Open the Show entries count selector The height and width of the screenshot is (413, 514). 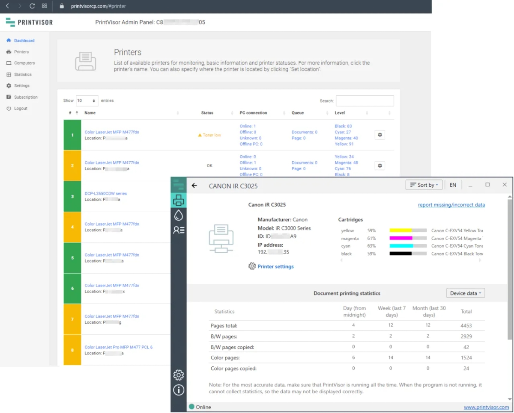coord(87,101)
